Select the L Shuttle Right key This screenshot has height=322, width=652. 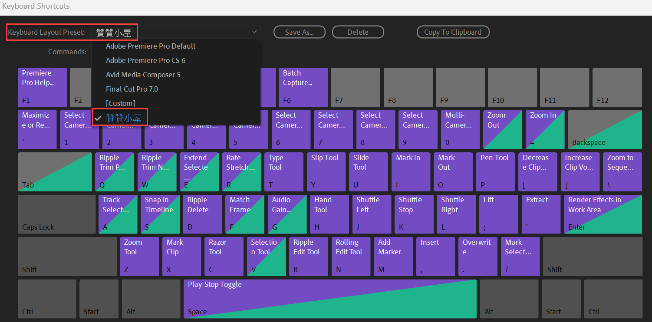coord(457,214)
